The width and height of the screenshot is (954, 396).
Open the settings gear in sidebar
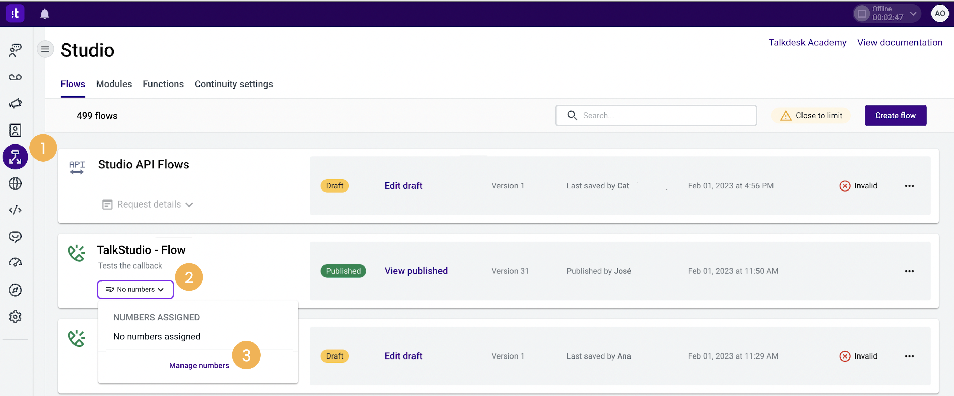pyautogui.click(x=15, y=317)
